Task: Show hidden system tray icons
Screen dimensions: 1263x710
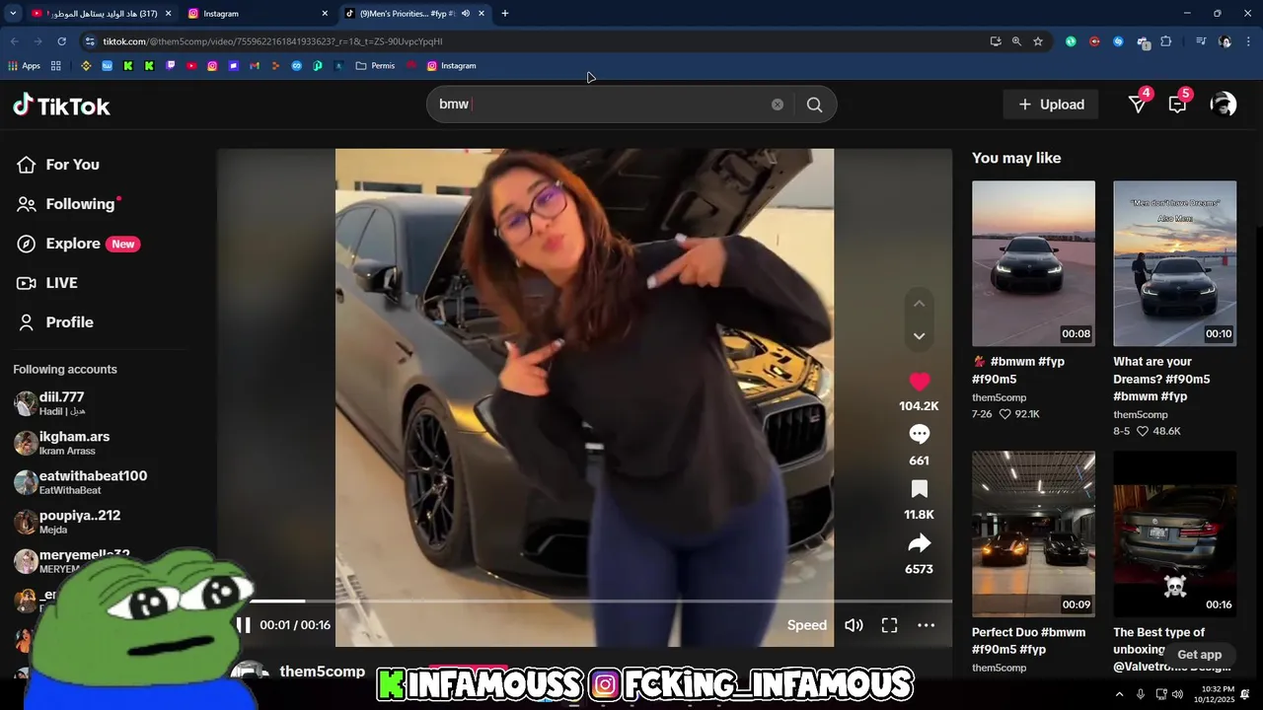Action: (x=1119, y=694)
